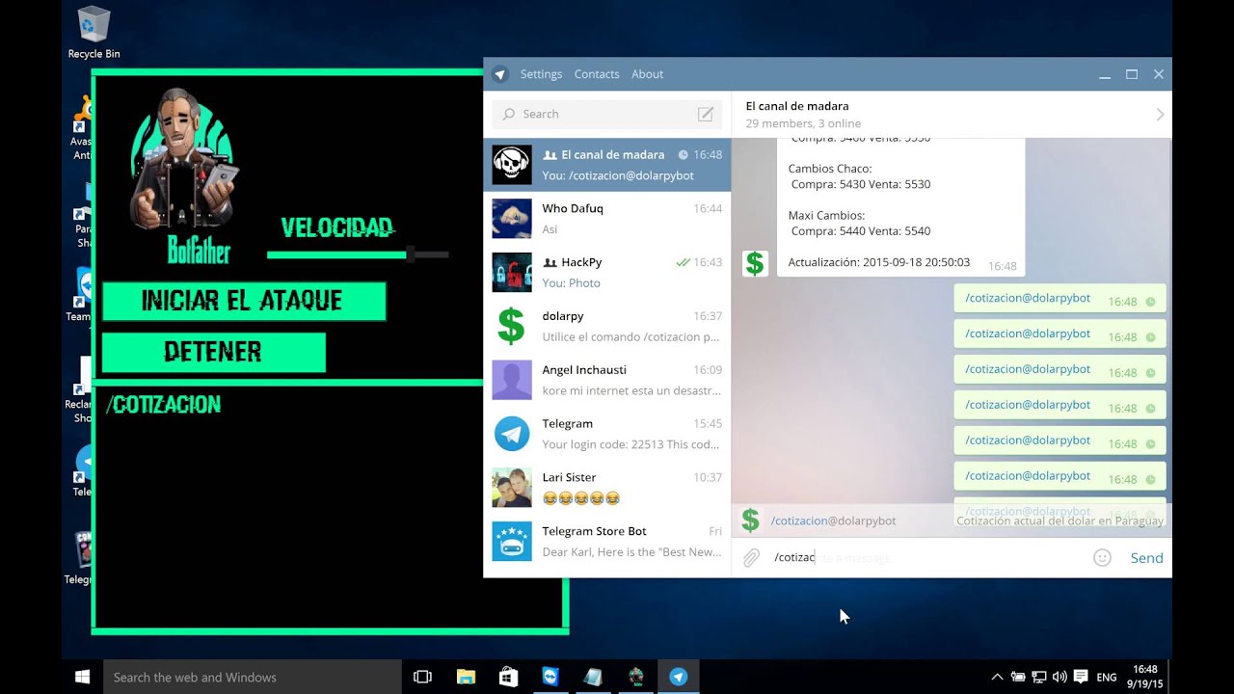This screenshot has height=694, width=1234.
Task: Click the Telegram Store Bot avatar icon
Action: (x=512, y=543)
